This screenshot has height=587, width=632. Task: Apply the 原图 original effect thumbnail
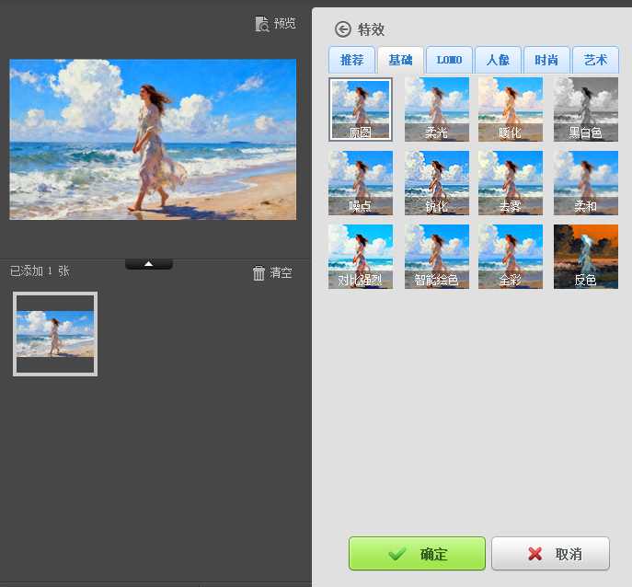click(x=361, y=109)
